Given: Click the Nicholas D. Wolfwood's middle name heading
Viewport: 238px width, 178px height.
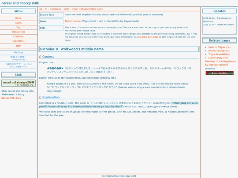Looking at the screenshot, I should (x=72, y=49).
